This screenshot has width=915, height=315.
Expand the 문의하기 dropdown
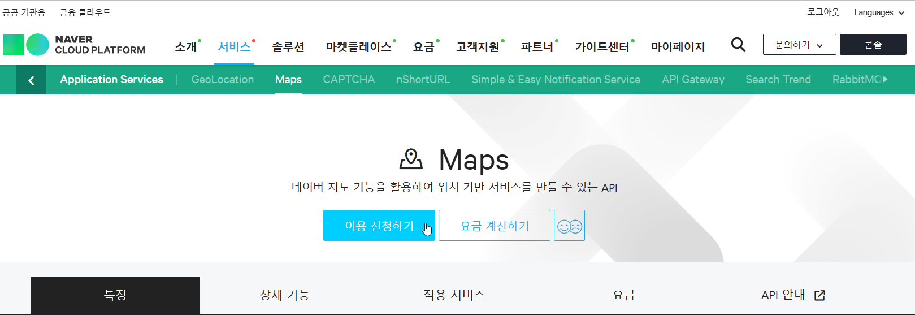[799, 45]
